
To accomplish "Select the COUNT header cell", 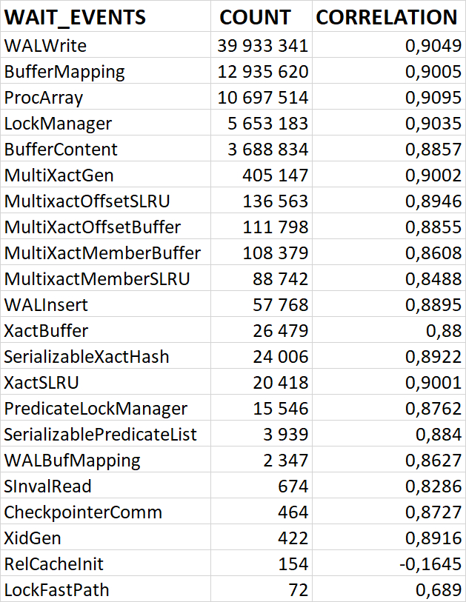I will click(256, 17).
